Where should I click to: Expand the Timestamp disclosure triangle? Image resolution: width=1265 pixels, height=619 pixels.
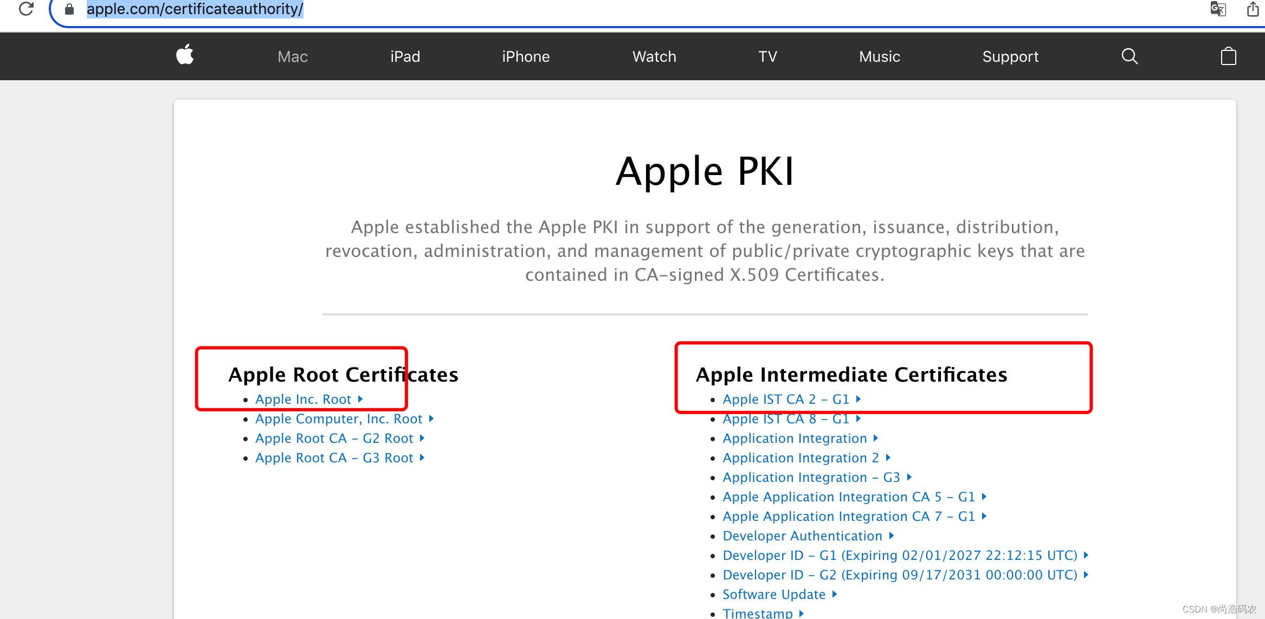[802, 612]
